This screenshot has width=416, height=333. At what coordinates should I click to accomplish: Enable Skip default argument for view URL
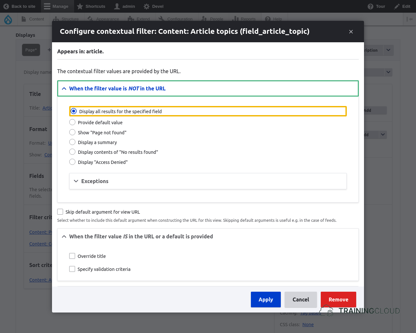60,212
